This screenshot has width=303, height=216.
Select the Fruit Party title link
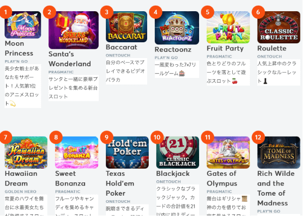[225, 48]
